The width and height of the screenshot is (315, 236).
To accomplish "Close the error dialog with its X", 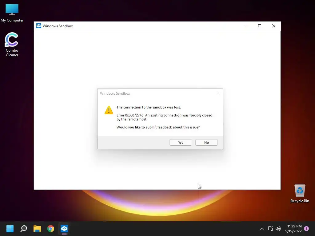I will pos(218,93).
